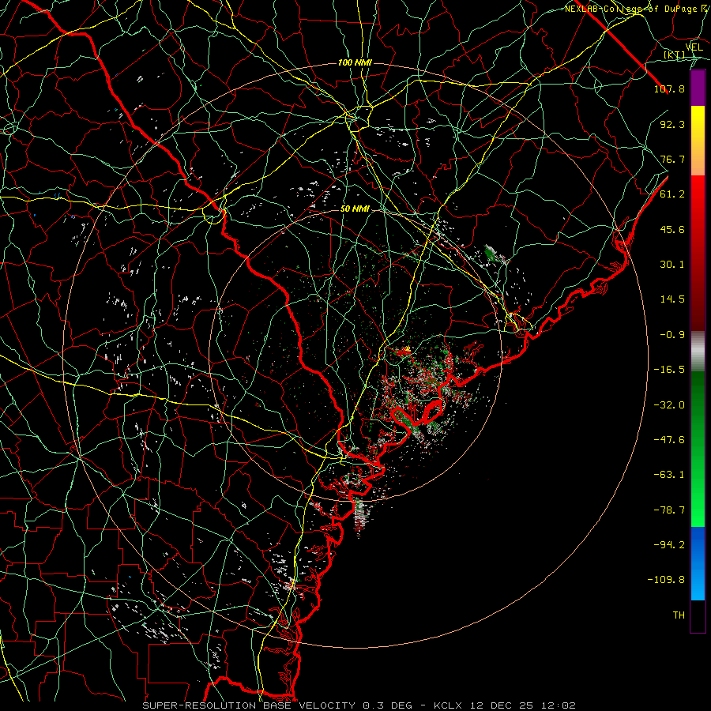The image size is (711, 711).
Task: Click the -32.0 velocity scale value
Action: coord(669,405)
